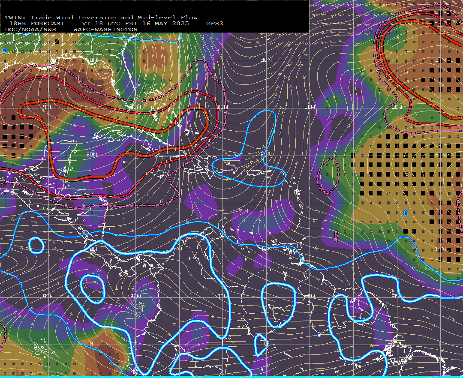The width and height of the screenshot is (463, 378).
Task: Click the 'GFS3' model label
Action: tap(215, 24)
